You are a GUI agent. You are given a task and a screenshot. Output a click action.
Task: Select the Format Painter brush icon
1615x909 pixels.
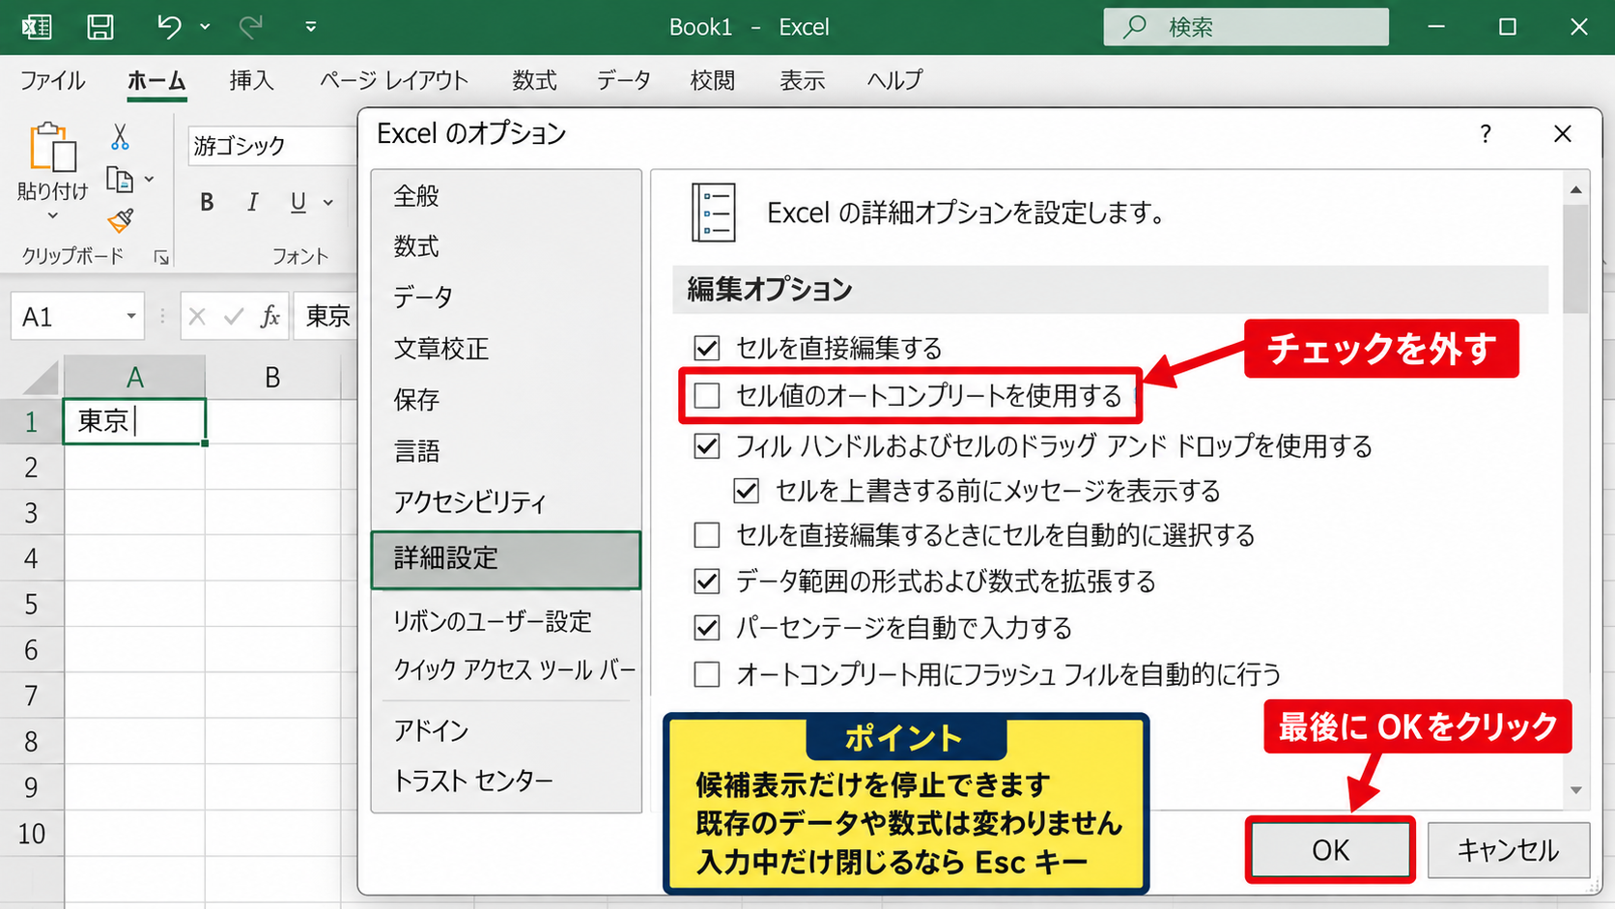[121, 221]
